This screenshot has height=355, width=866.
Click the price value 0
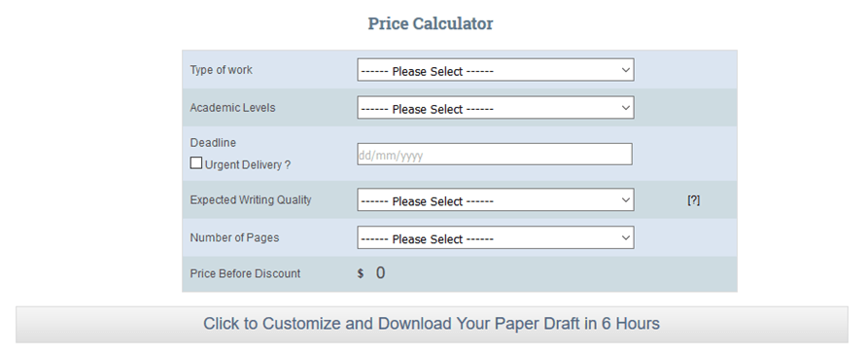[381, 273]
